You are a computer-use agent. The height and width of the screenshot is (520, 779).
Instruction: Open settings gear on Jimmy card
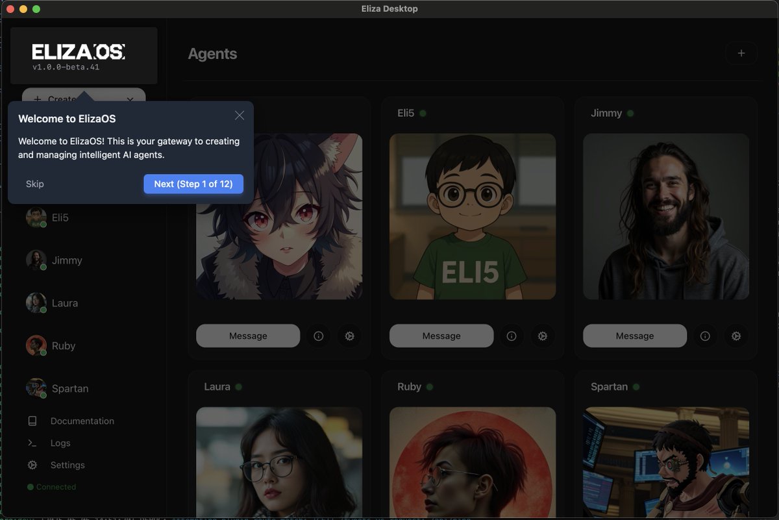[736, 336]
